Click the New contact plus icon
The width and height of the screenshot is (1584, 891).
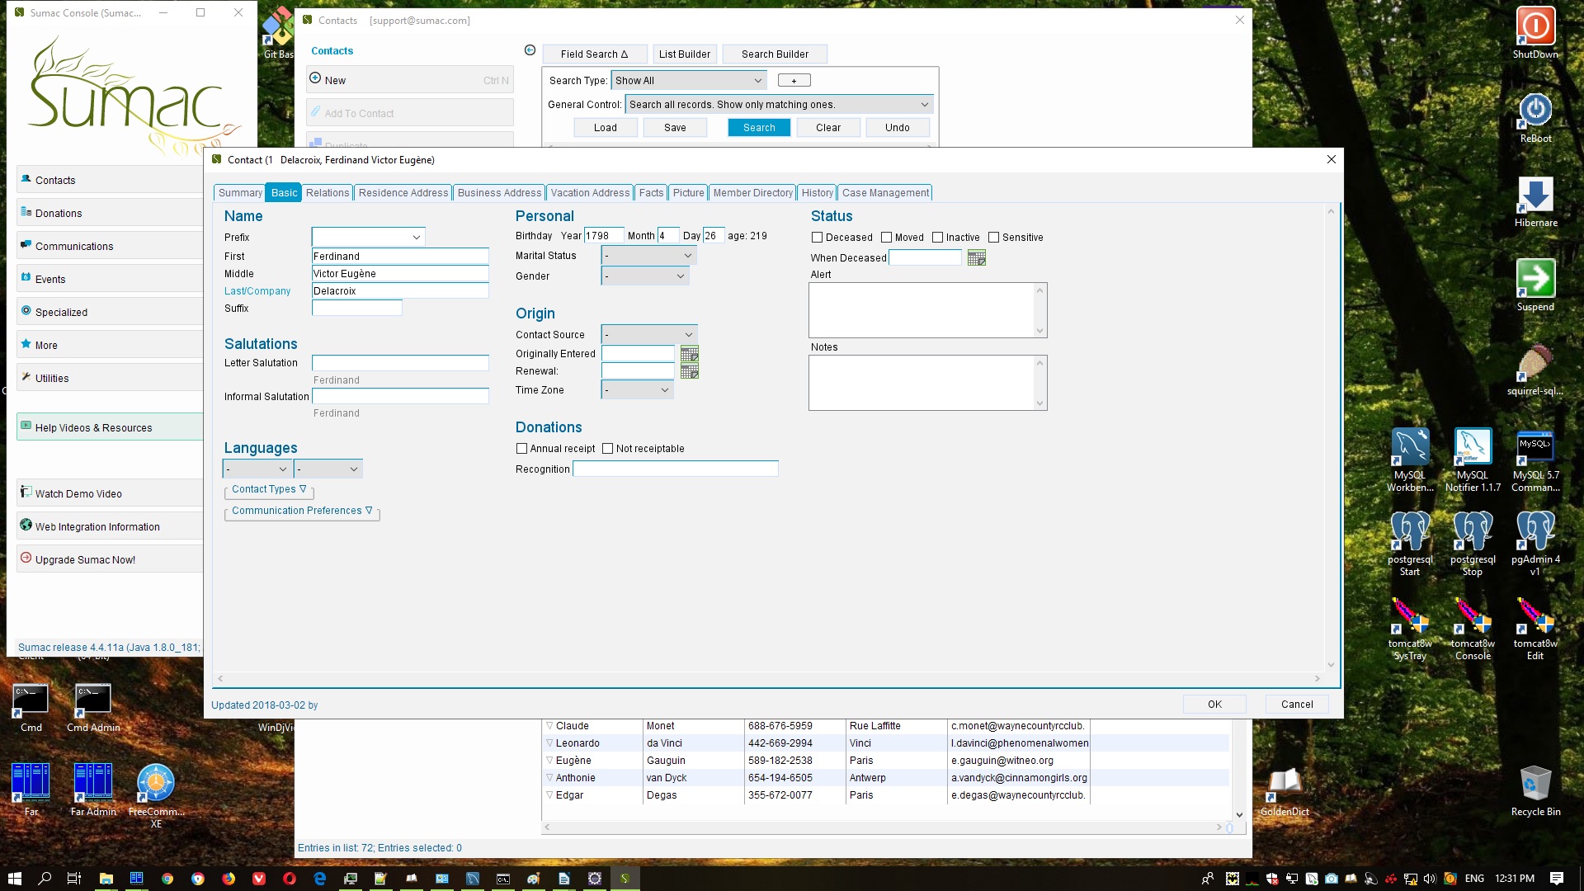tap(315, 79)
